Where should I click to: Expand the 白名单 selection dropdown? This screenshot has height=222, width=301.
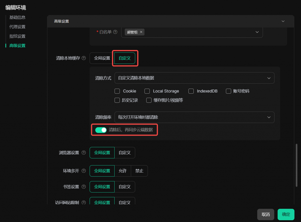click(x=257, y=32)
